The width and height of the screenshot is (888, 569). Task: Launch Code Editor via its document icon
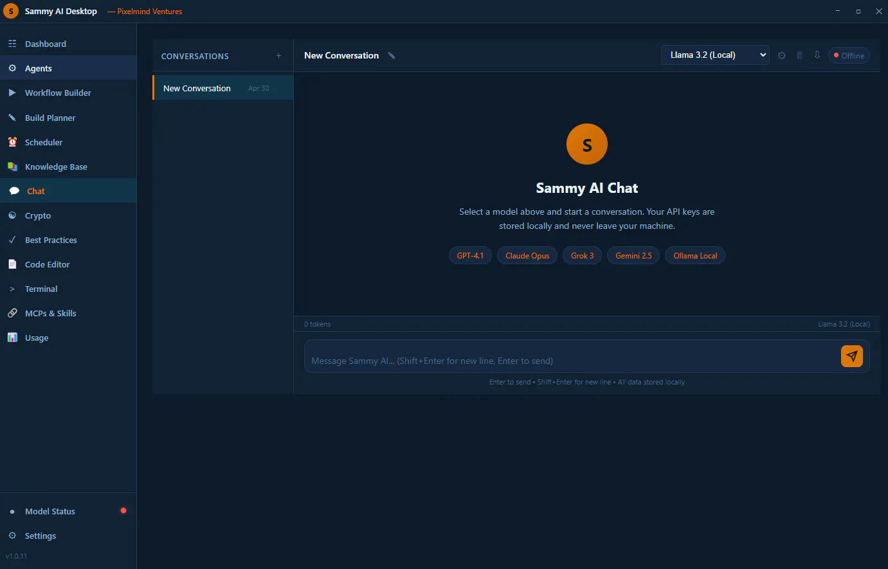click(12, 264)
